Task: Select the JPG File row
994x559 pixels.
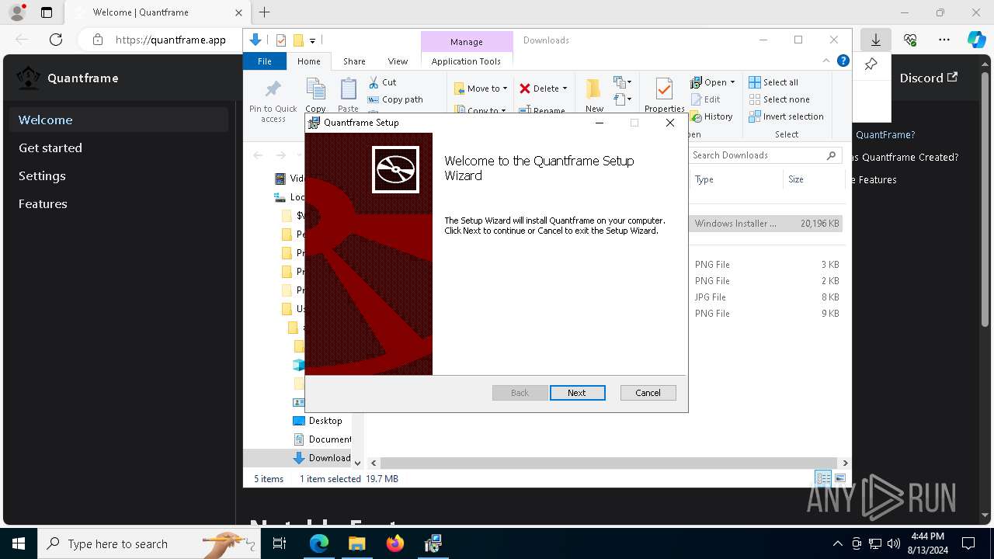Action: pos(766,297)
